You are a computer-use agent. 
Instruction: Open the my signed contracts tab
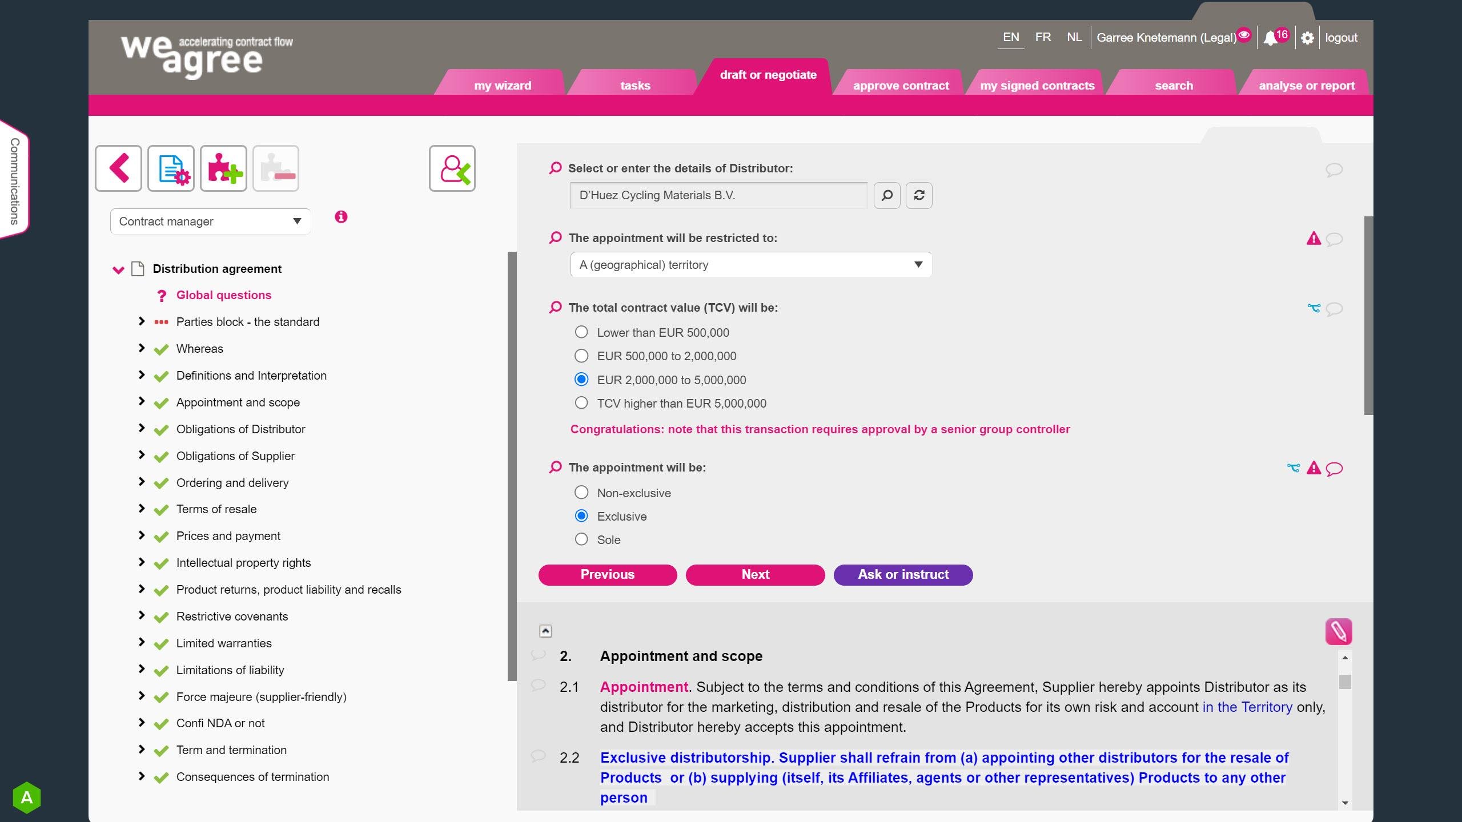[x=1037, y=86]
